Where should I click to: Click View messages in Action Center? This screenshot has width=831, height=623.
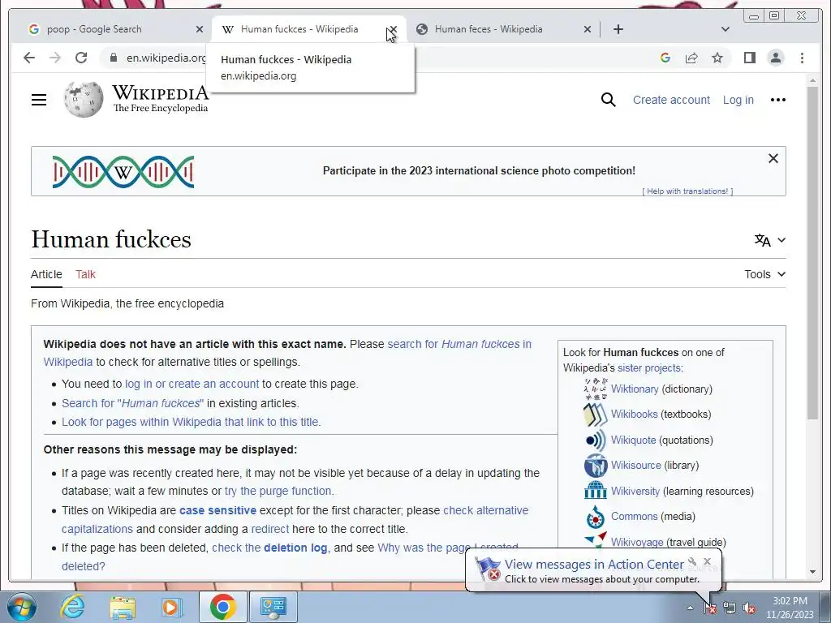pos(593,565)
